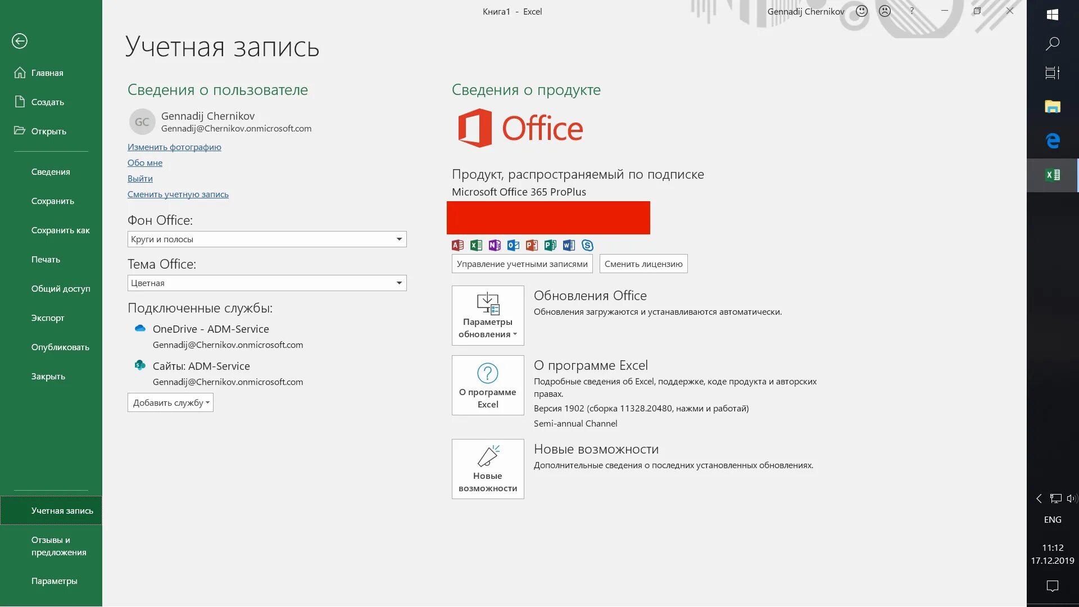1079x607 pixels.
Task: Click Microsoft Office 365 ProPlus text
Action: pos(519,192)
